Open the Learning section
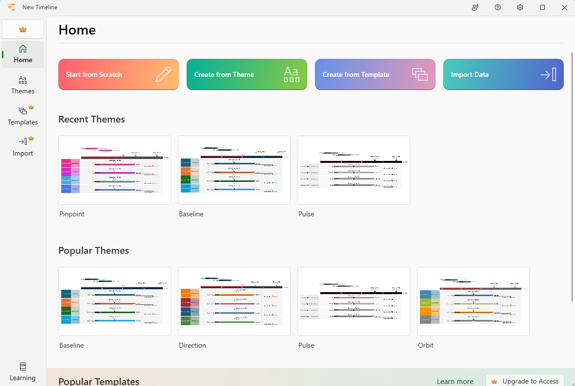575x386 pixels. 23,372
